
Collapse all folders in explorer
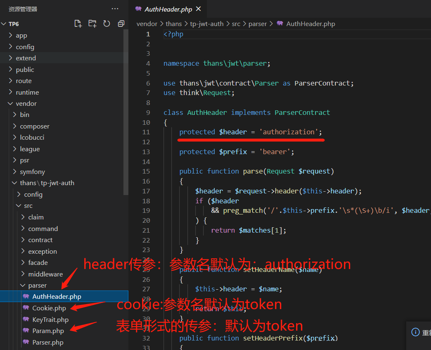pos(121,24)
